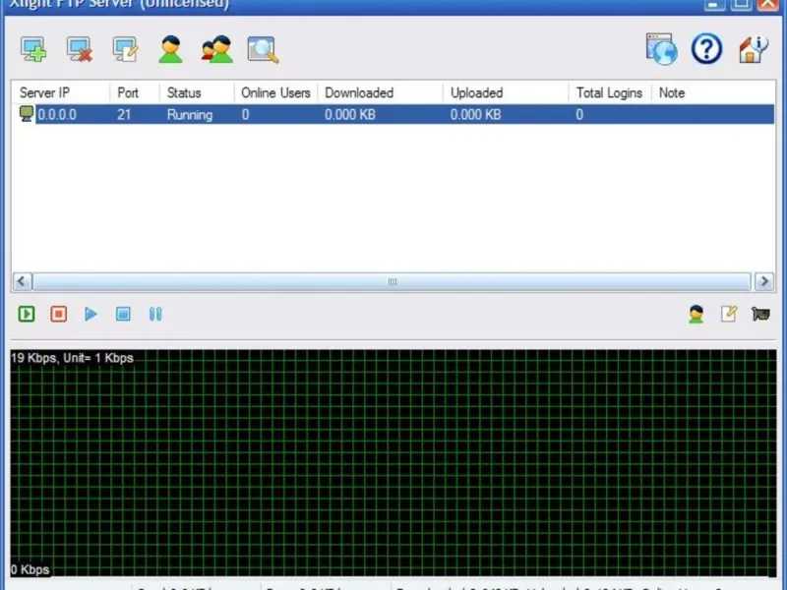Open the Modify Virtual Server configuration icon
Image resolution: width=787 pixels, height=590 pixels.
pyautogui.click(x=126, y=49)
